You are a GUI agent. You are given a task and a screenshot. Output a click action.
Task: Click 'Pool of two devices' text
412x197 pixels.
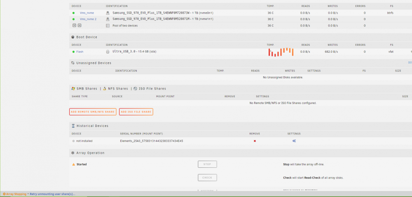point(125,26)
